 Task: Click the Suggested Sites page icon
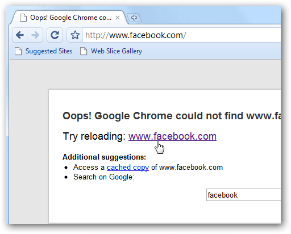point(18,51)
